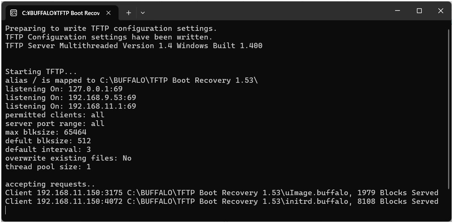Screen dimensions: 453x223
Task: Minimize the terminal window
Action: (x=398, y=11)
